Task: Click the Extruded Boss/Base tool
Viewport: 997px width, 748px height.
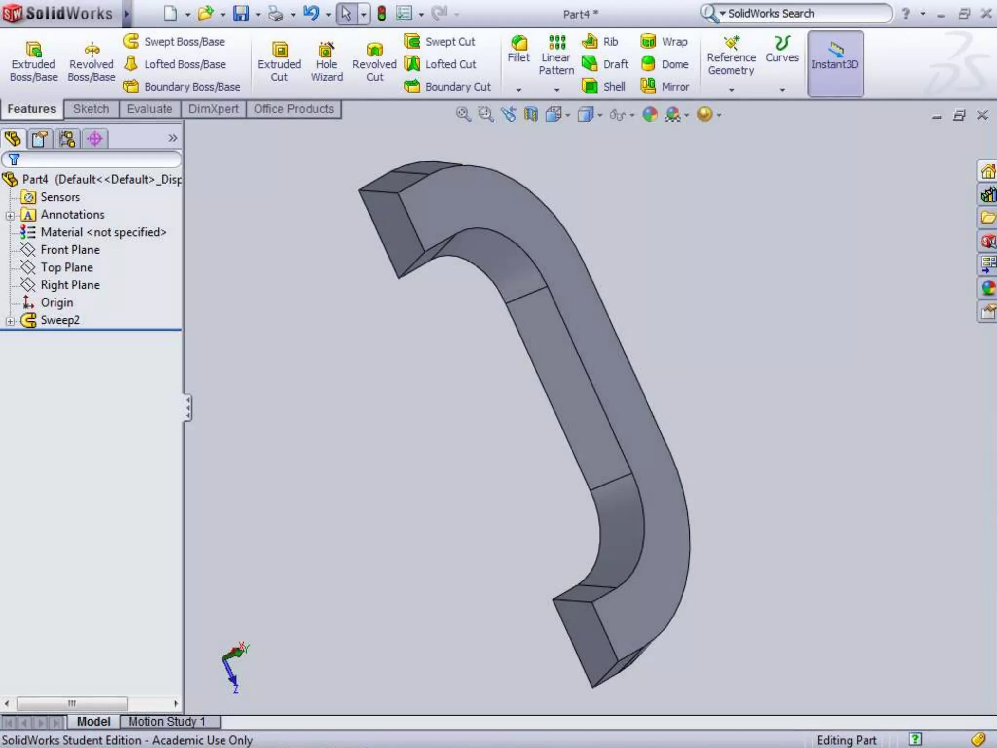Action: pyautogui.click(x=34, y=61)
